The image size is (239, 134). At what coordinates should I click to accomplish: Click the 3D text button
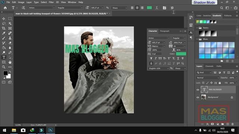[172, 8]
